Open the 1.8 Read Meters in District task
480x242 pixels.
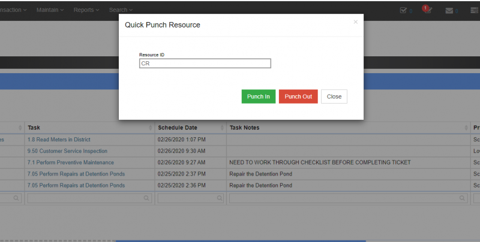click(x=59, y=140)
